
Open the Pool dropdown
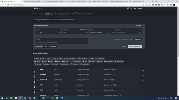pyautogui.click(x=102, y=31)
